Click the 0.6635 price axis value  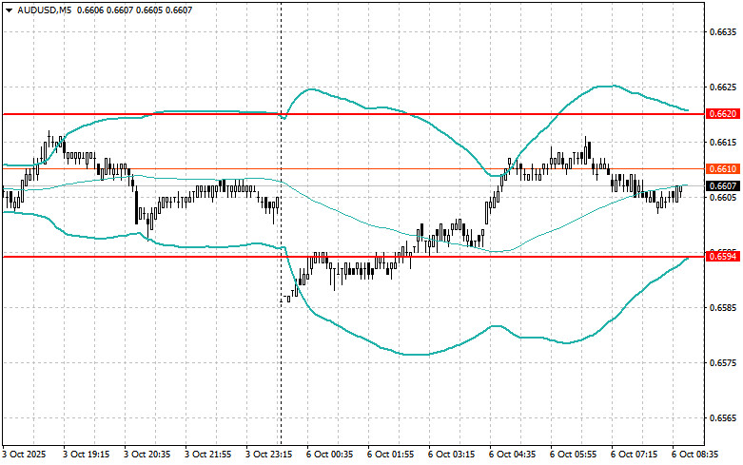point(723,32)
